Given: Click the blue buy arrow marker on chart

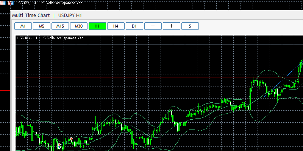Looking at the screenshot, I should click(59, 147).
